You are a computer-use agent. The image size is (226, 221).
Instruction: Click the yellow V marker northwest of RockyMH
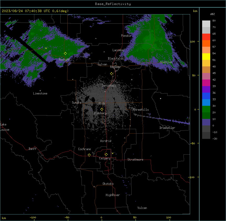click(x=46, y=48)
